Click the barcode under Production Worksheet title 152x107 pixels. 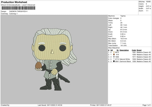click(18, 8)
